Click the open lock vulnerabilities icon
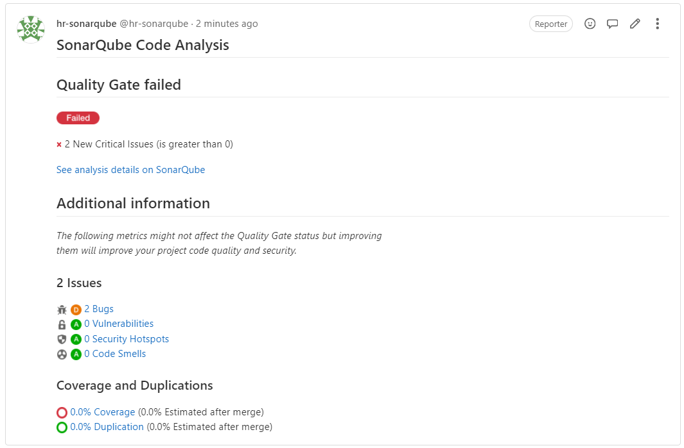This screenshot has height=448, width=684. click(x=62, y=324)
